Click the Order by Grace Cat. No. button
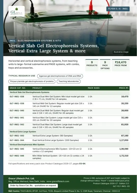Viewport: 137px width, 193px height. [x=33, y=186]
